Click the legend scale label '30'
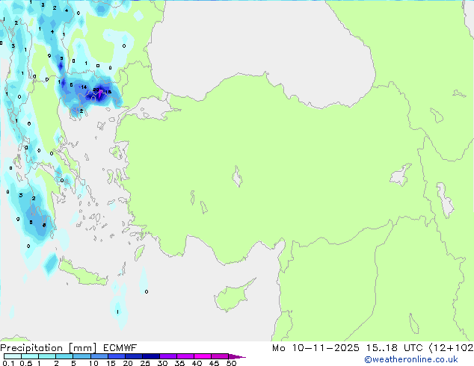Screen dimensions: 474x366 pos(162,363)
